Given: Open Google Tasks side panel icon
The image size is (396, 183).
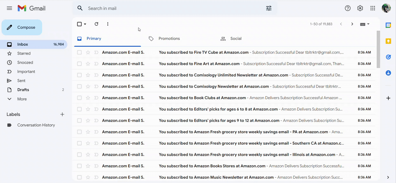Looking at the screenshot, I should pyautogui.click(x=388, y=57).
